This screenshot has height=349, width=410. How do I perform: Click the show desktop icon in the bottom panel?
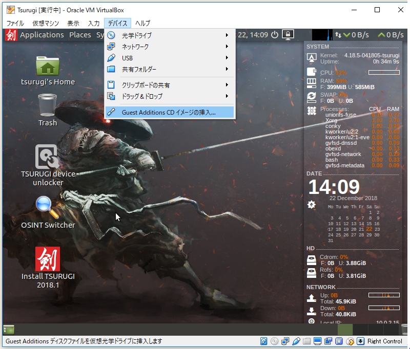click(x=9, y=330)
